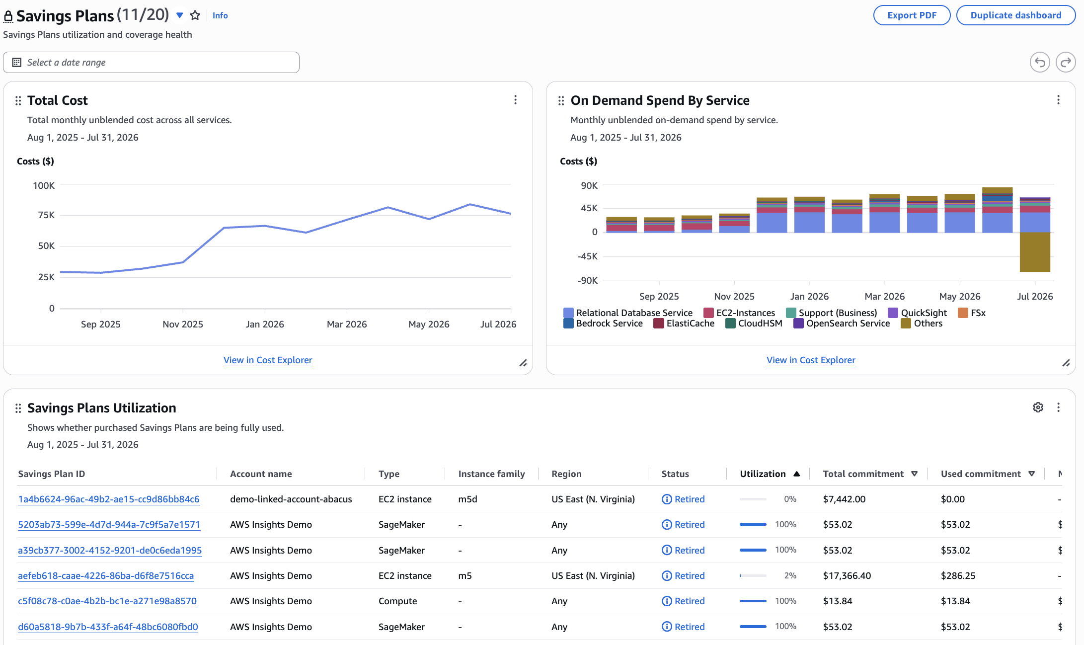Open View in Cost Explorer under Total Cost
1084x645 pixels.
[x=268, y=360]
